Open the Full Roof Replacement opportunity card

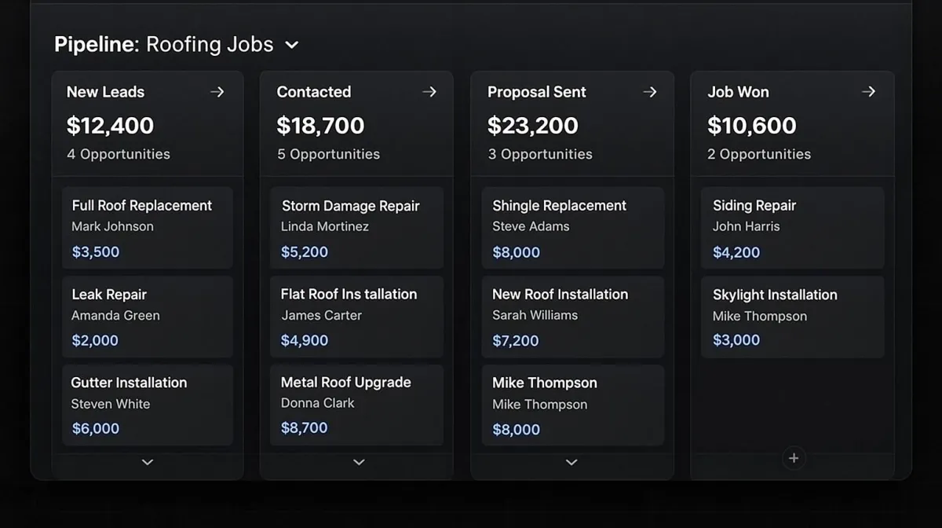coord(148,228)
